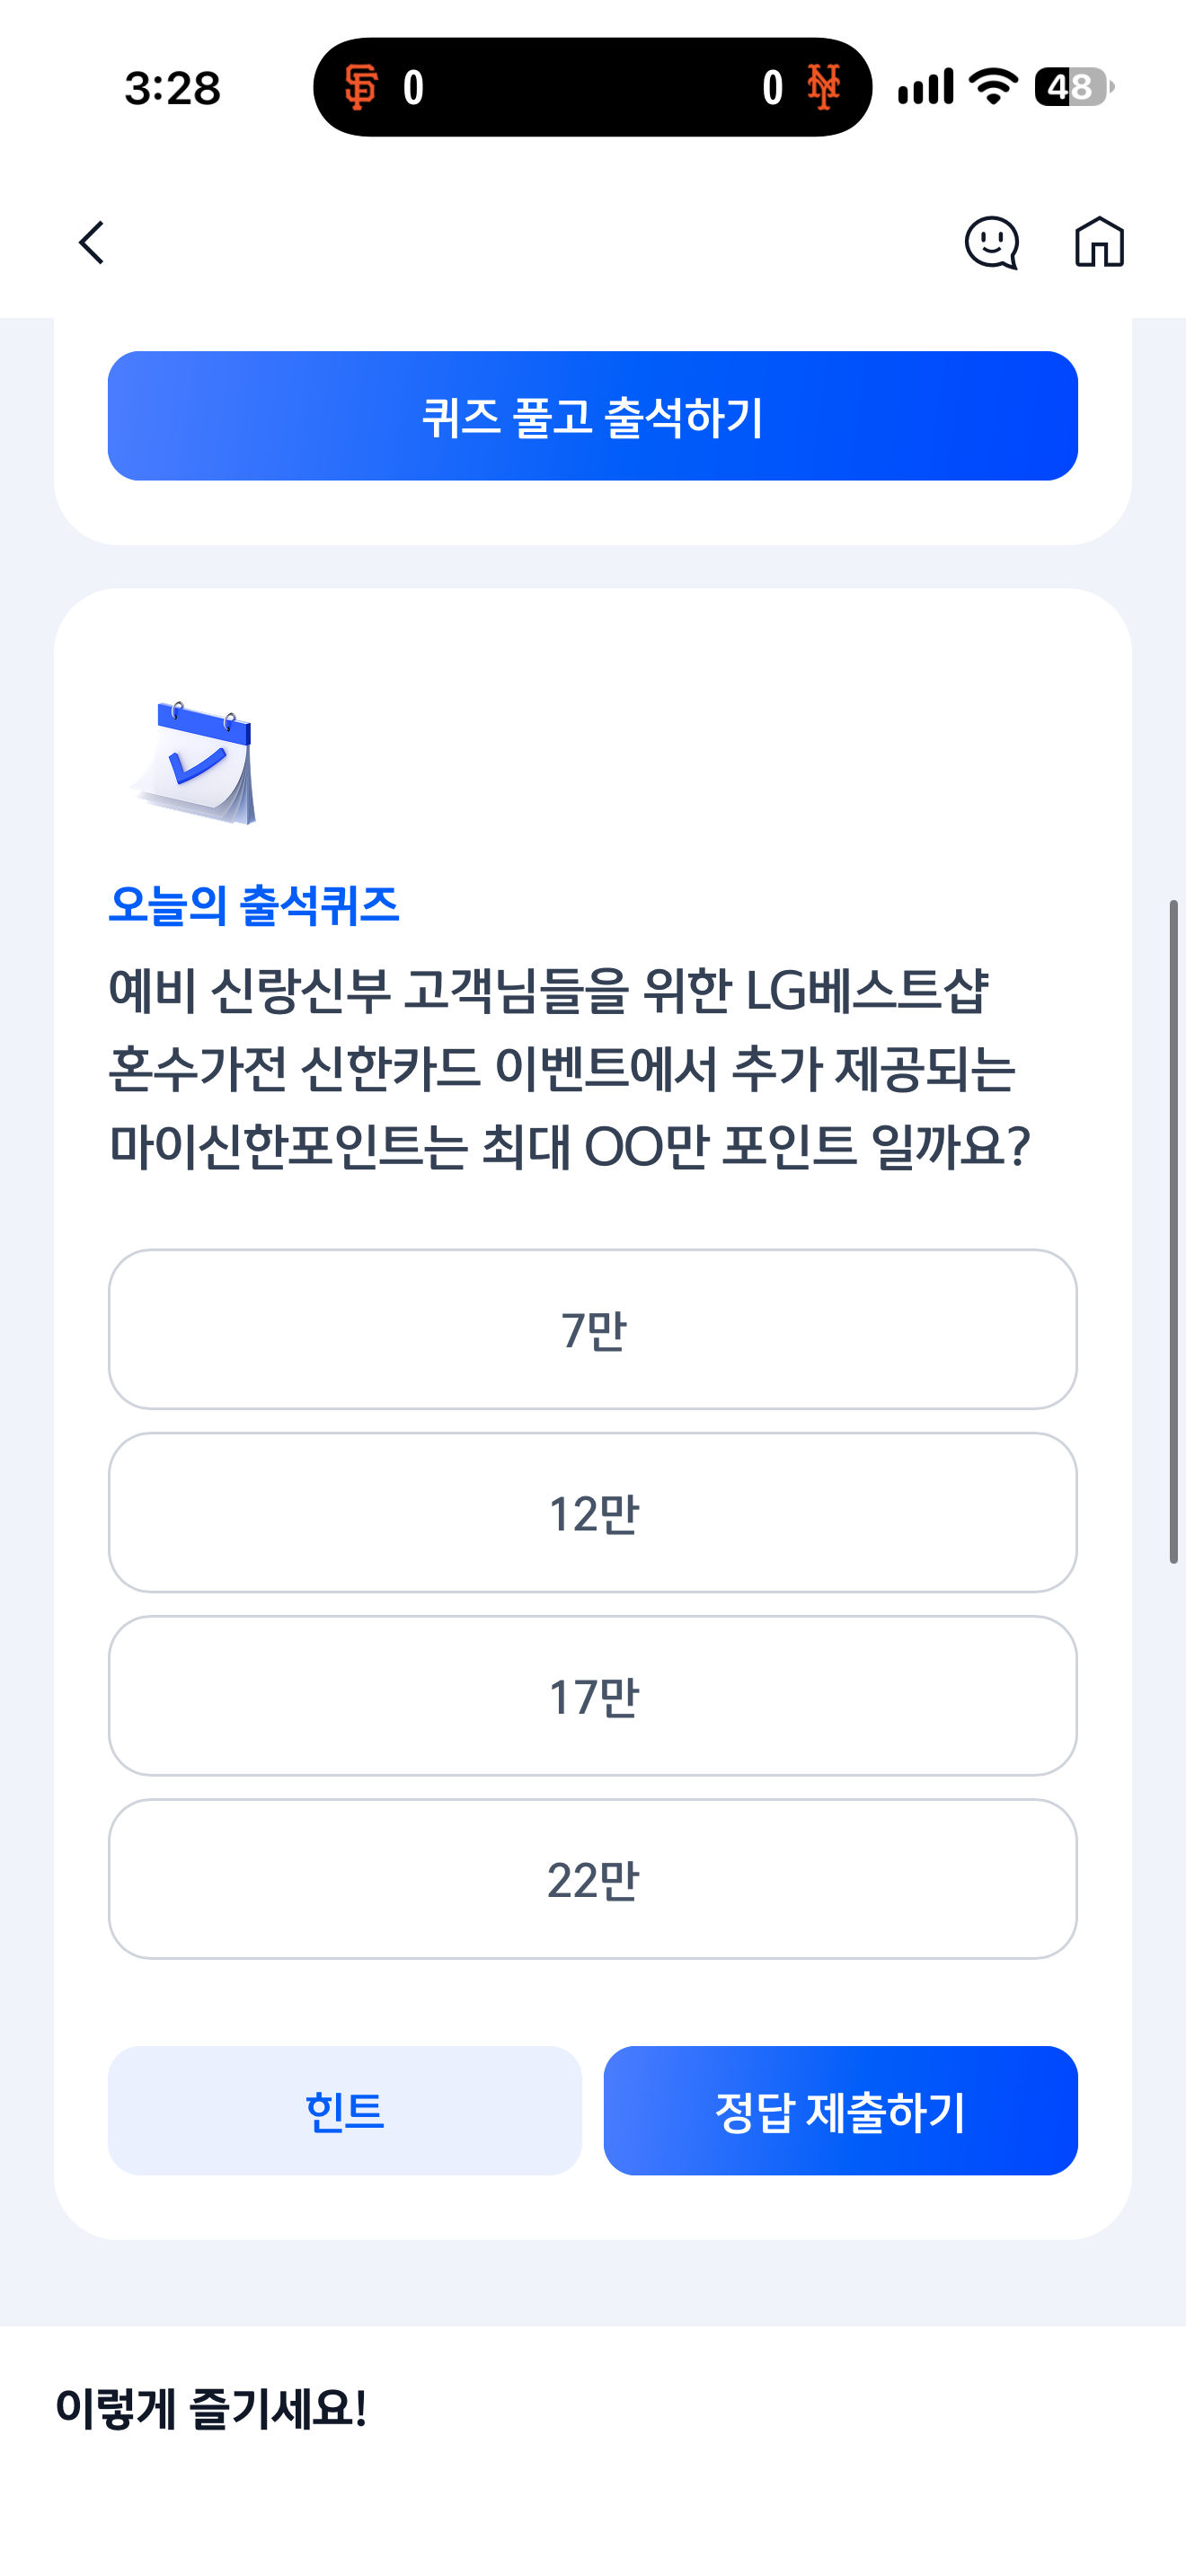Show the quiz 힌트

coord(345,2110)
